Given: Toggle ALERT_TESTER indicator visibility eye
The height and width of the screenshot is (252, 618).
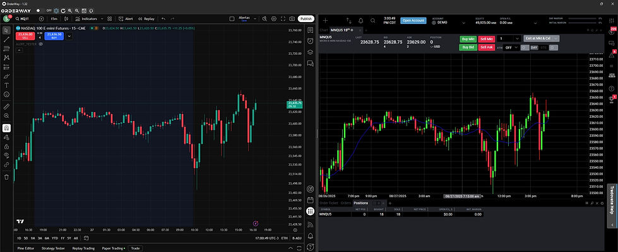Looking at the screenshot, I should [40, 44].
